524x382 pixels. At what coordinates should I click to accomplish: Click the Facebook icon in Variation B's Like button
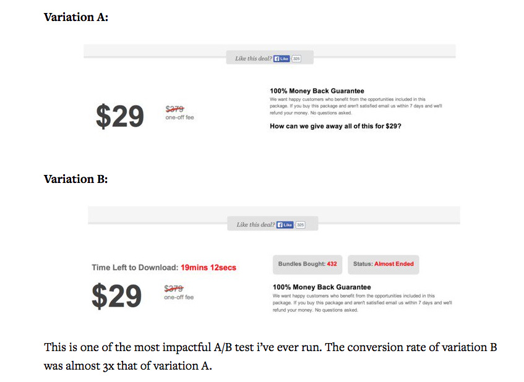point(281,224)
